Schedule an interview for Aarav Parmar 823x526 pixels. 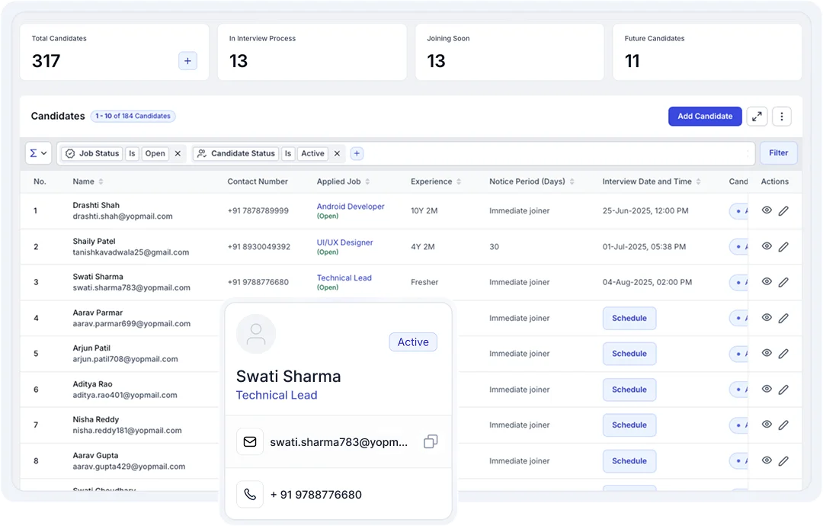pyautogui.click(x=629, y=318)
